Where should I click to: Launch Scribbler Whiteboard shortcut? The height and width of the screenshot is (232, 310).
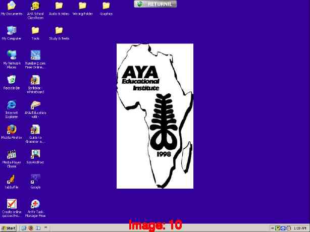click(35, 84)
